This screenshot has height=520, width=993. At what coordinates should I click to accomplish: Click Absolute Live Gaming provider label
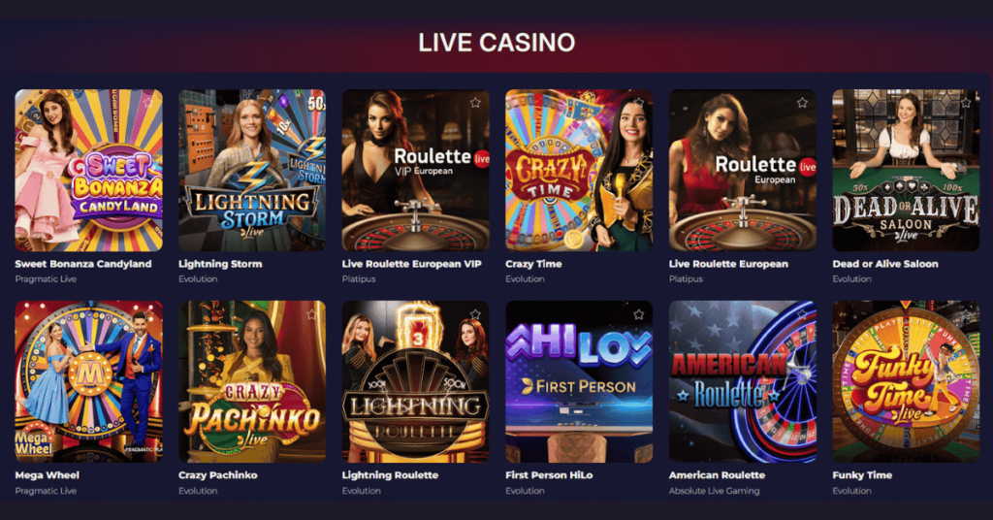714,491
